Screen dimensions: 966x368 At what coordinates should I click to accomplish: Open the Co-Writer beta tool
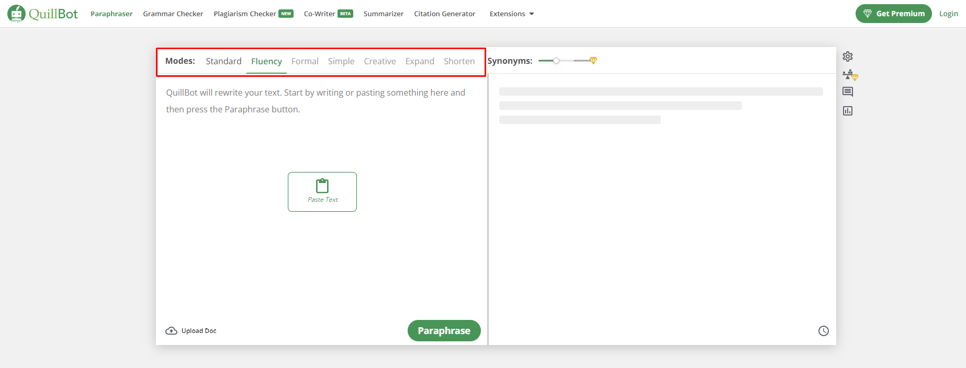[x=328, y=14]
